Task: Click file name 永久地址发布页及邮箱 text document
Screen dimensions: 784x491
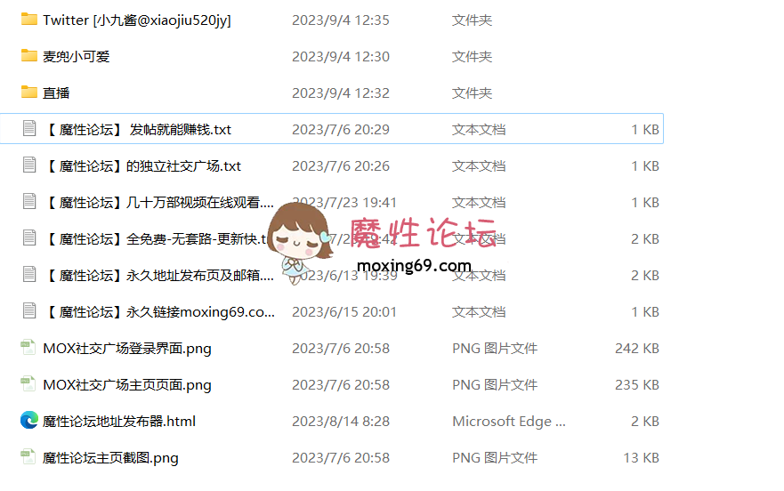Action: pyautogui.click(x=159, y=276)
